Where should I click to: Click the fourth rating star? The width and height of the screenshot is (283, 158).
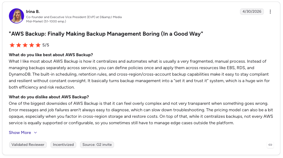[x=32, y=45]
